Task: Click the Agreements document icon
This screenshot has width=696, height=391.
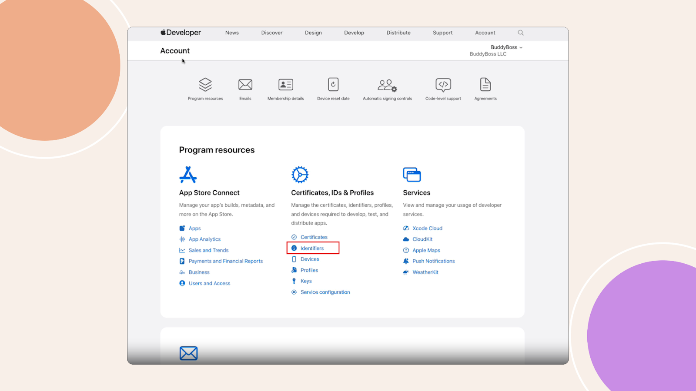Action: (x=485, y=84)
